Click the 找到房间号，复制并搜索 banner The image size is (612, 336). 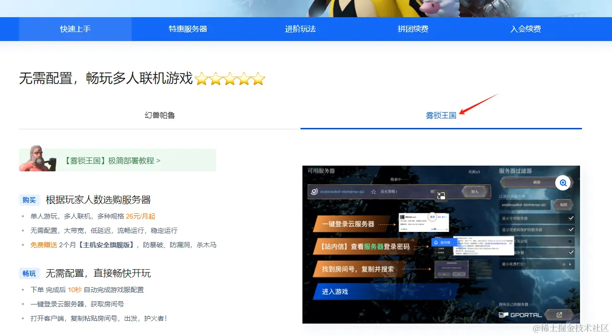pyautogui.click(x=360, y=269)
